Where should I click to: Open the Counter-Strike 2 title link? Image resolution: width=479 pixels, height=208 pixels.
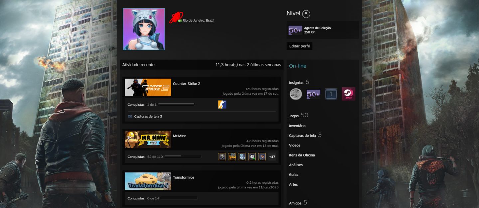pyautogui.click(x=187, y=84)
